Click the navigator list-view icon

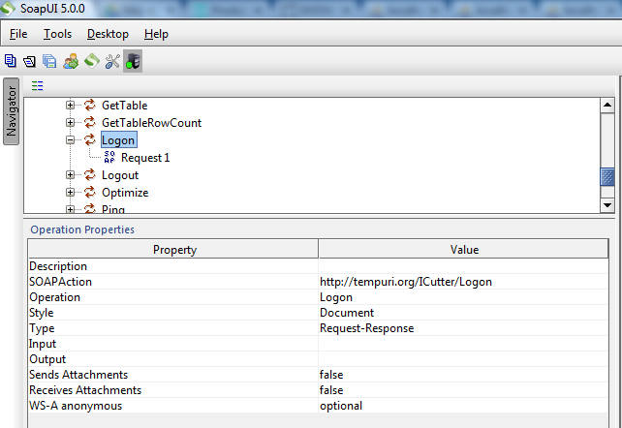(x=38, y=85)
